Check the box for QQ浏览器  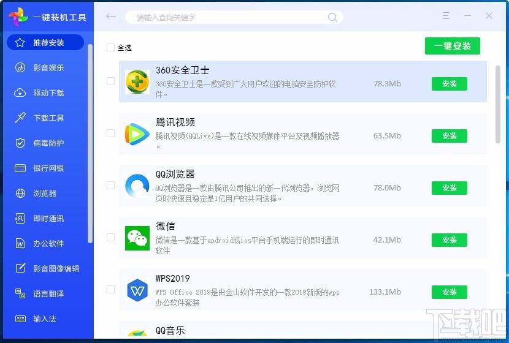tap(111, 185)
